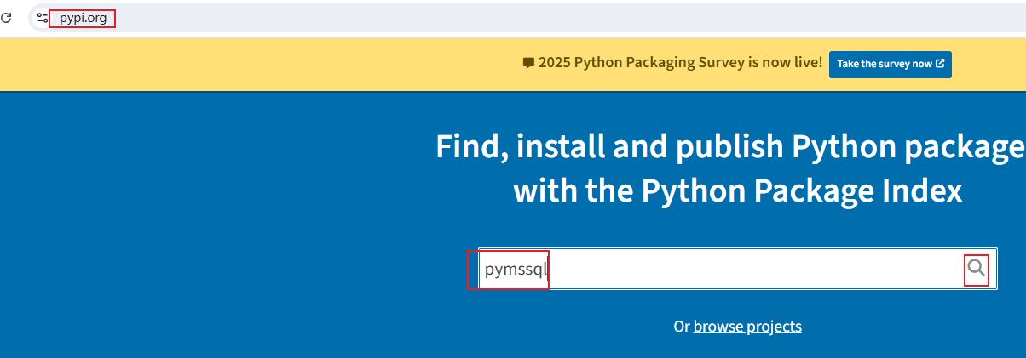Click external-link arrow on the survey button
This screenshot has width=1026, height=358.
coord(940,64)
